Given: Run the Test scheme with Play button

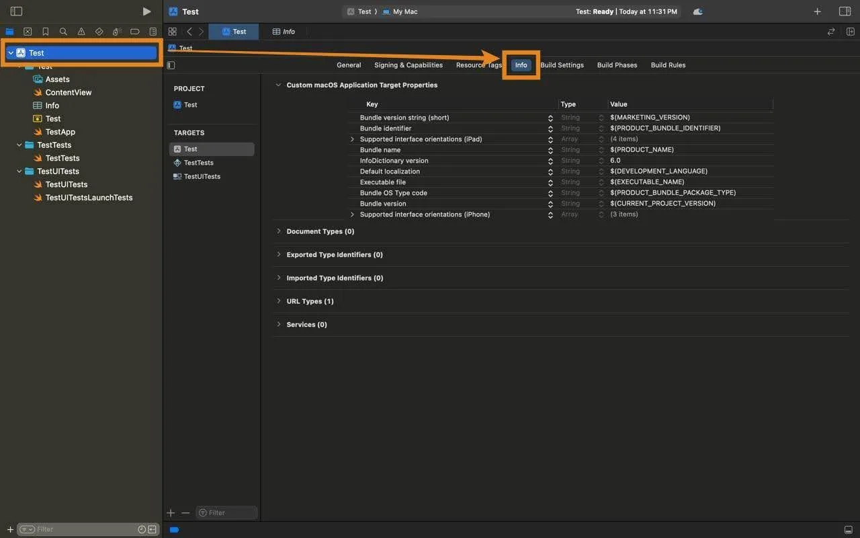Looking at the screenshot, I should 146,11.
